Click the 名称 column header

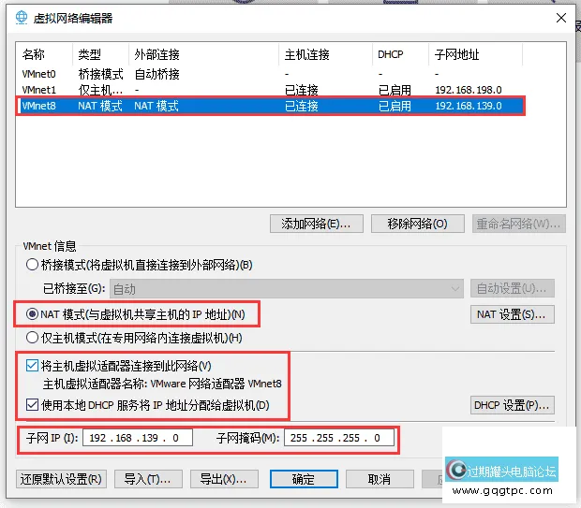[x=34, y=54]
